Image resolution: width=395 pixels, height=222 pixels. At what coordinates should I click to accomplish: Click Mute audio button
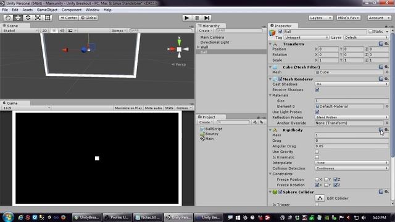[x=154, y=108]
